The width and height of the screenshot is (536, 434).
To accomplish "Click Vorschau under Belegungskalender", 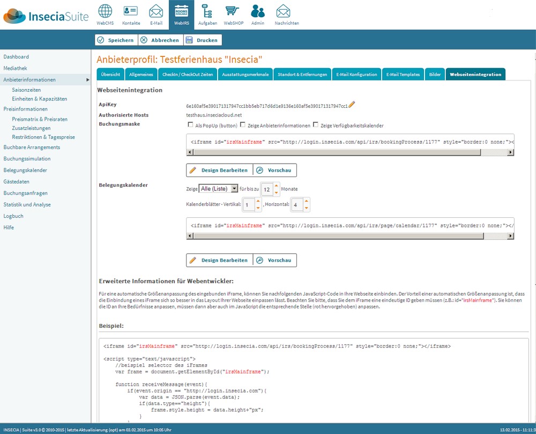I will pyautogui.click(x=275, y=260).
